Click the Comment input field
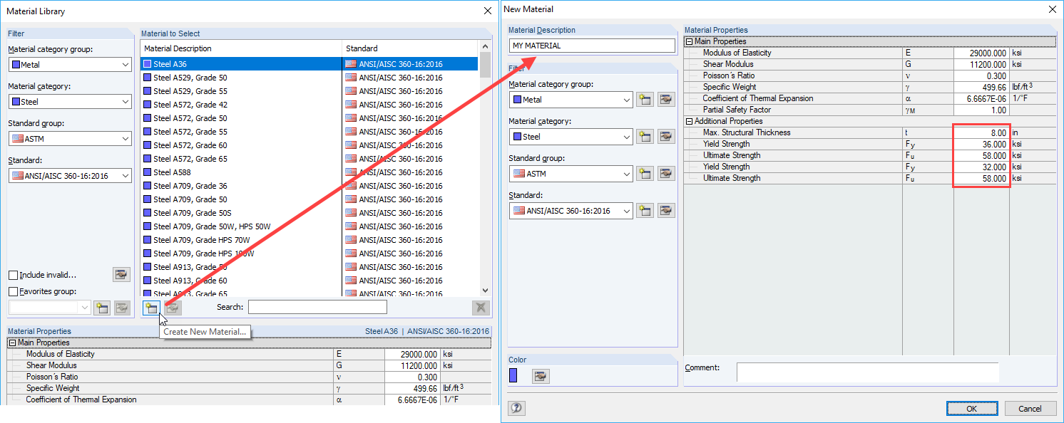Screen dimensions: 1064x423 (867, 372)
